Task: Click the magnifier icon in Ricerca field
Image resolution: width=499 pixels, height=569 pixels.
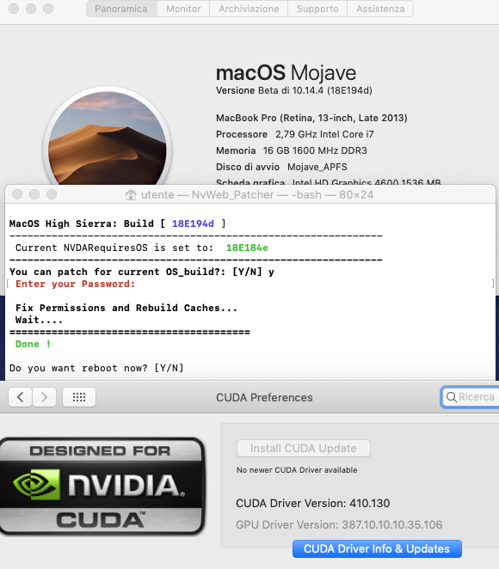Action: [451, 397]
